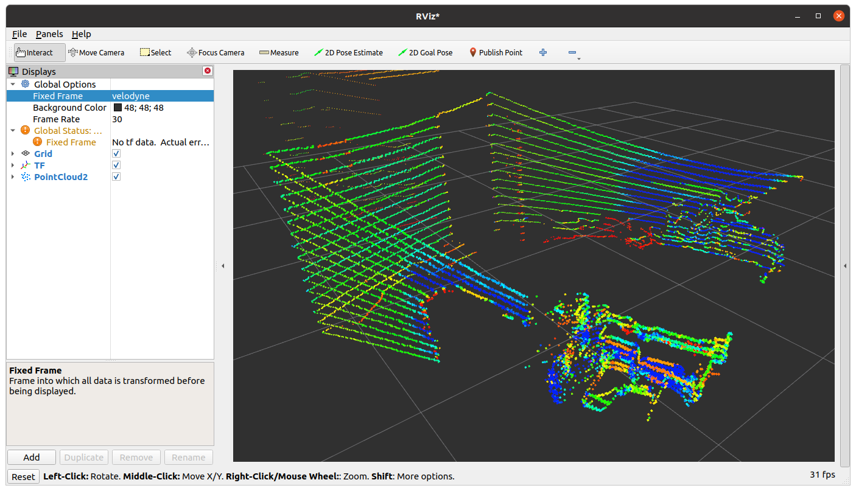Open the File menu
Screen dimensions: 856x491
tap(19, 34)
